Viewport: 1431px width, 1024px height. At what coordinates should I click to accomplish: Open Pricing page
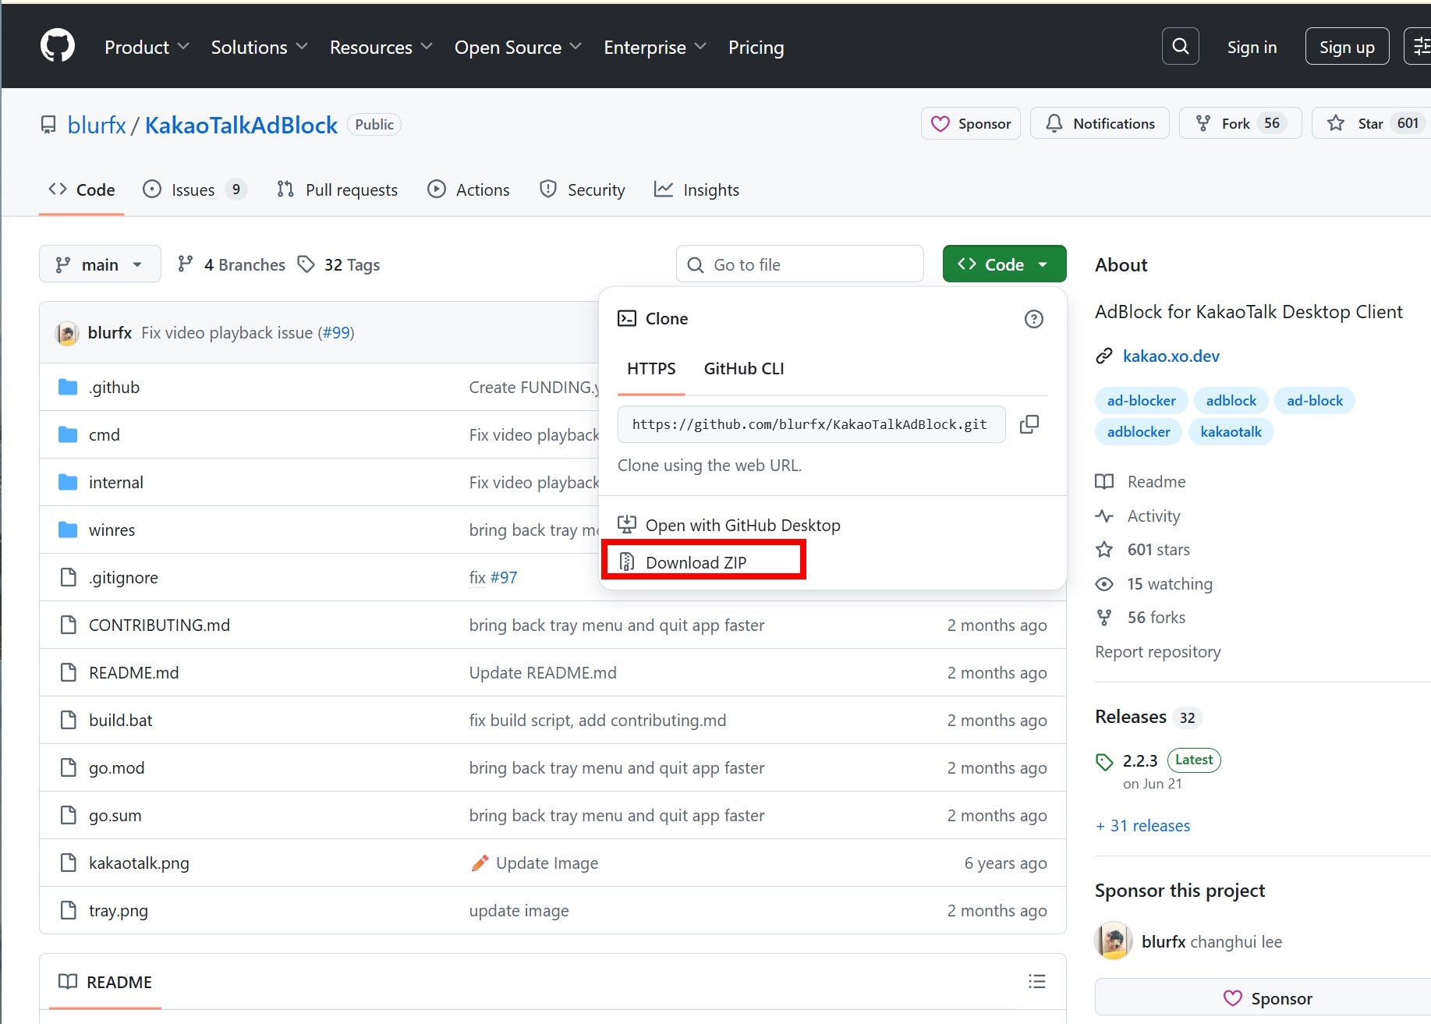click(756, 48)
